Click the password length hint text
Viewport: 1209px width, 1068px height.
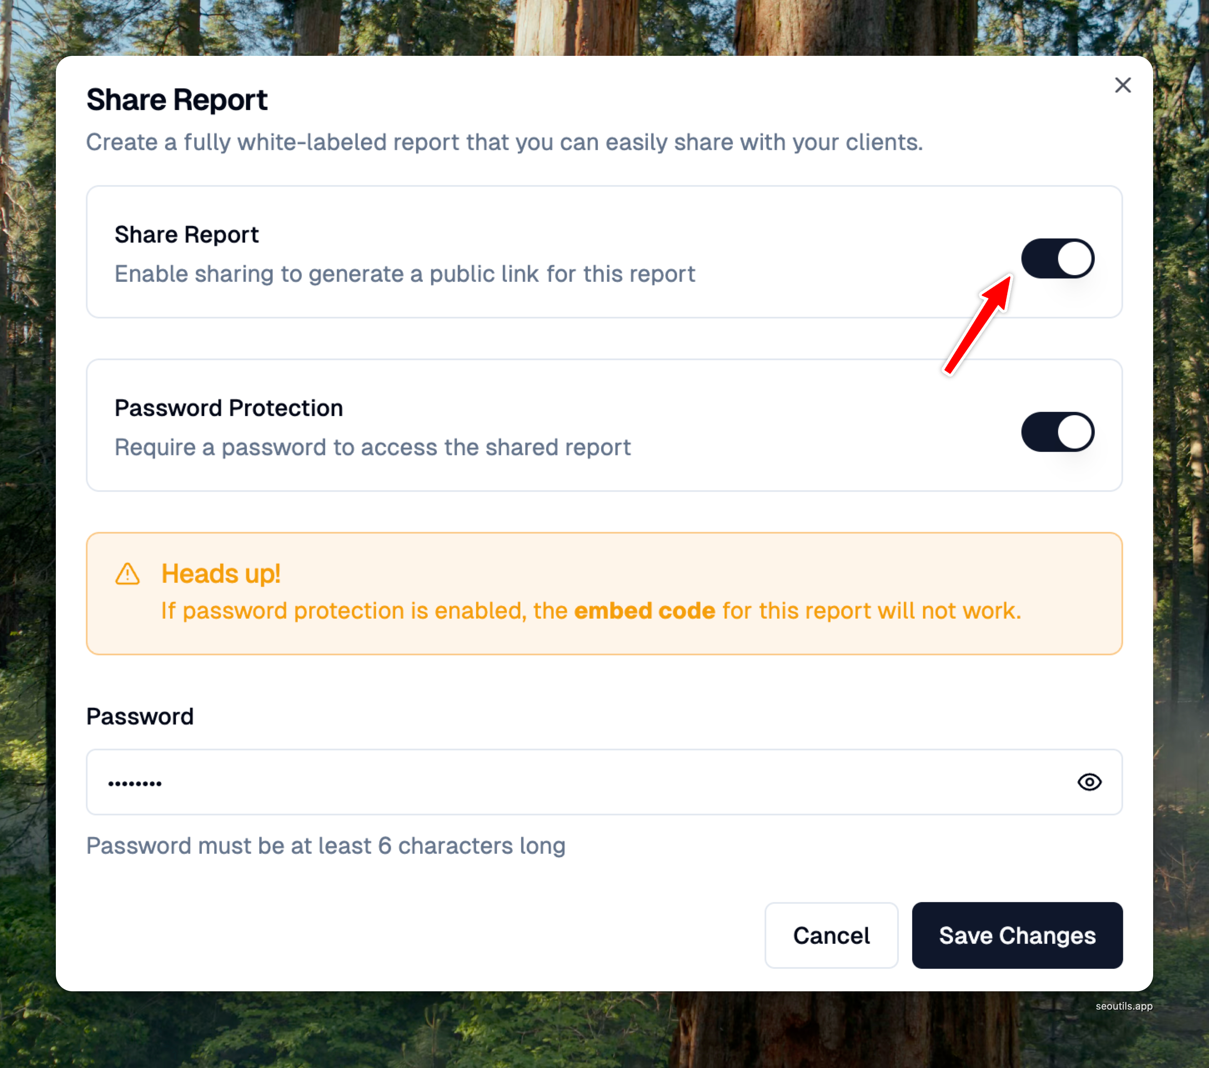coord(325,846)
